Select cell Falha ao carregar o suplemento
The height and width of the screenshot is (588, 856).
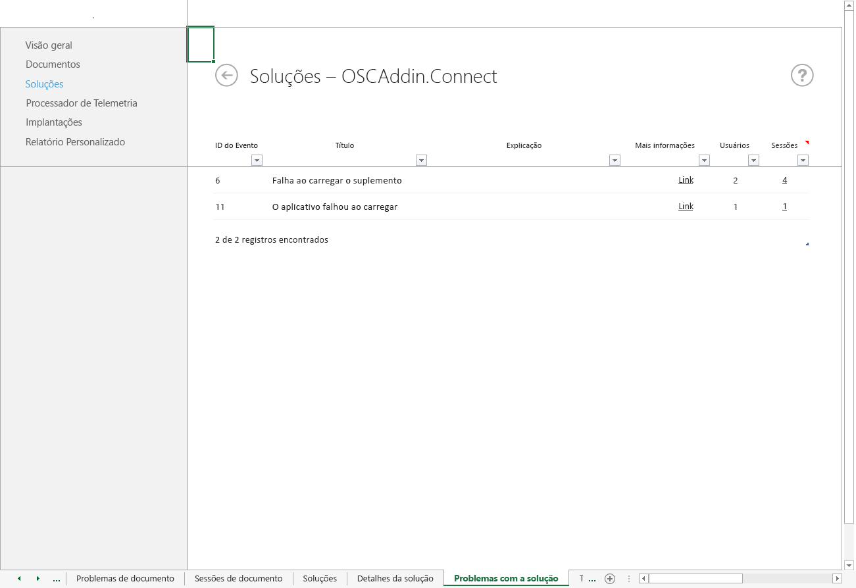click(x=337, y=180)
